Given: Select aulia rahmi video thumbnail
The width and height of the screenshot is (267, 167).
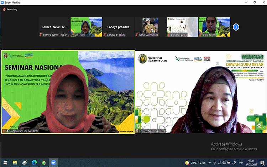Looking at the screenshot, I should [x=214, y=27].
